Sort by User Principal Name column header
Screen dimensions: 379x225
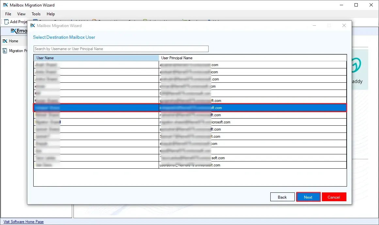253,58
